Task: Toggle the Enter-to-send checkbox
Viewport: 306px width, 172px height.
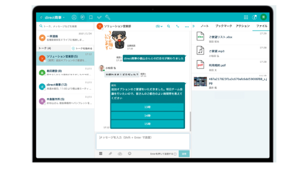Action: [x=175, y=154]
